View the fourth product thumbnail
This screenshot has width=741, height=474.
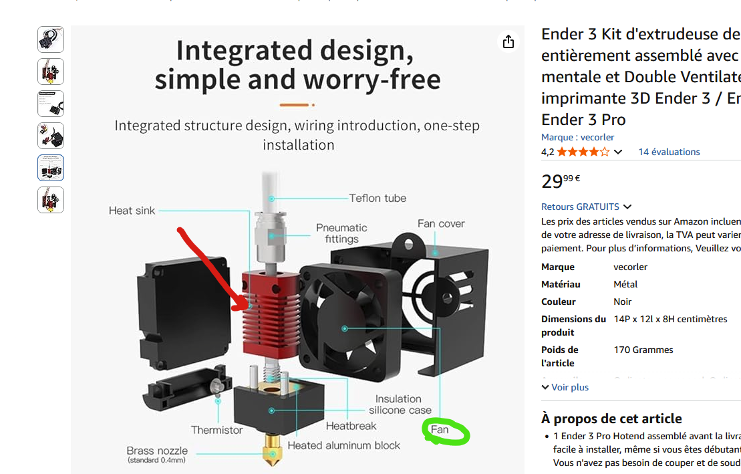[x=51, y=136]
